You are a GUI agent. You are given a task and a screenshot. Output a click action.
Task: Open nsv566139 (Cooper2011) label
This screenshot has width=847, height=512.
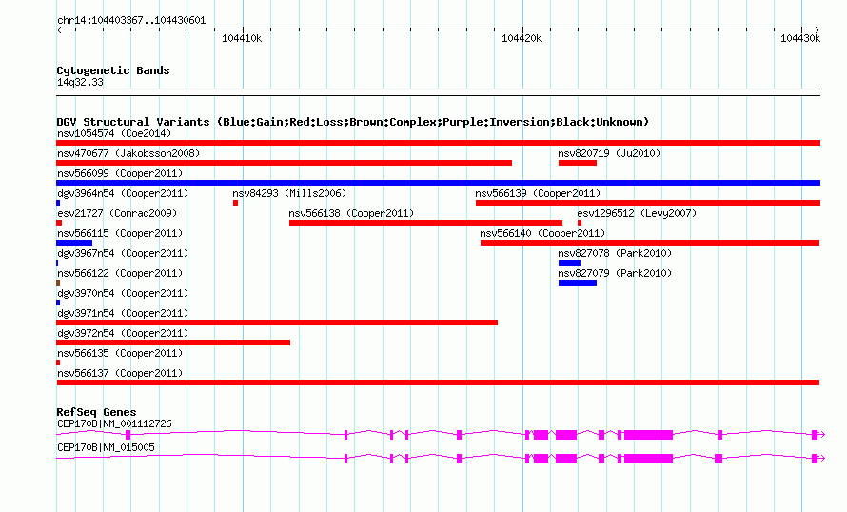coord(538,193)
